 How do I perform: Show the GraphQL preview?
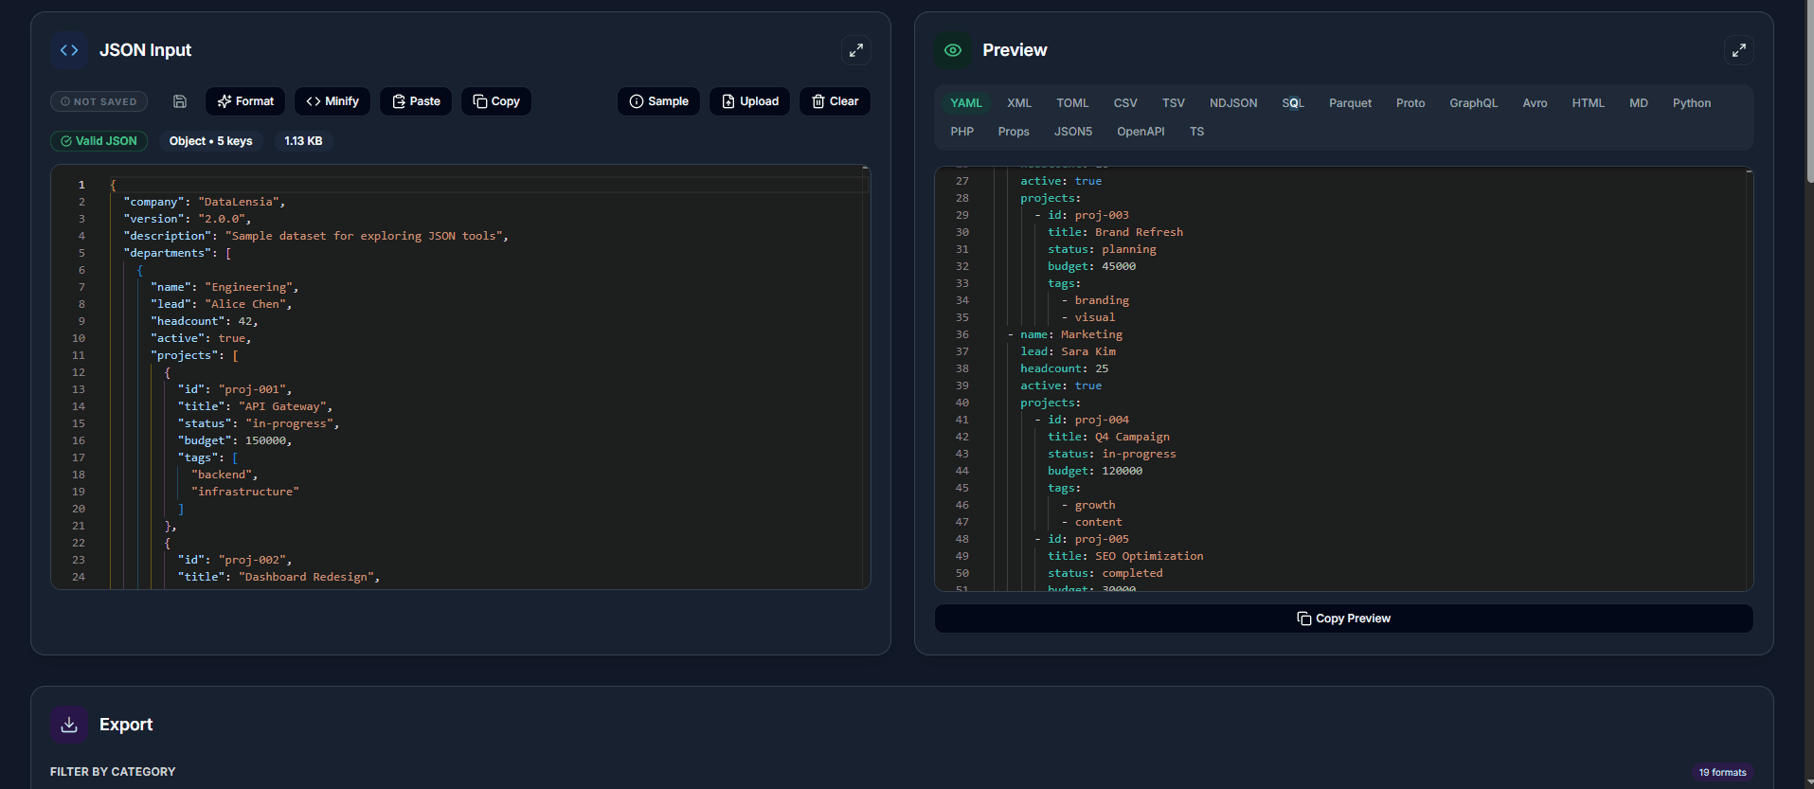click(x=1474, y=103)
